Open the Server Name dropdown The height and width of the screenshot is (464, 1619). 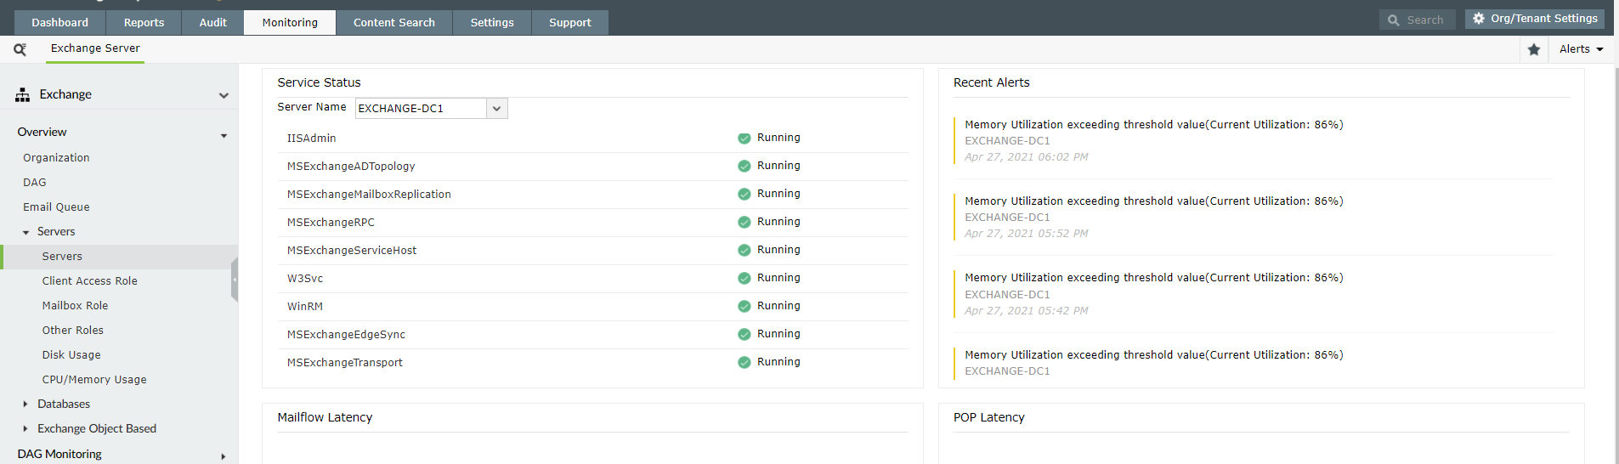click(497, 109)
